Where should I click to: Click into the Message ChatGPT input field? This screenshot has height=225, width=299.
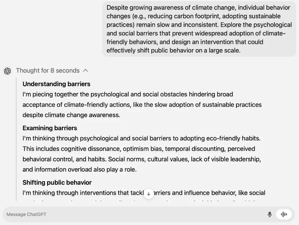(x=134, y=214)
